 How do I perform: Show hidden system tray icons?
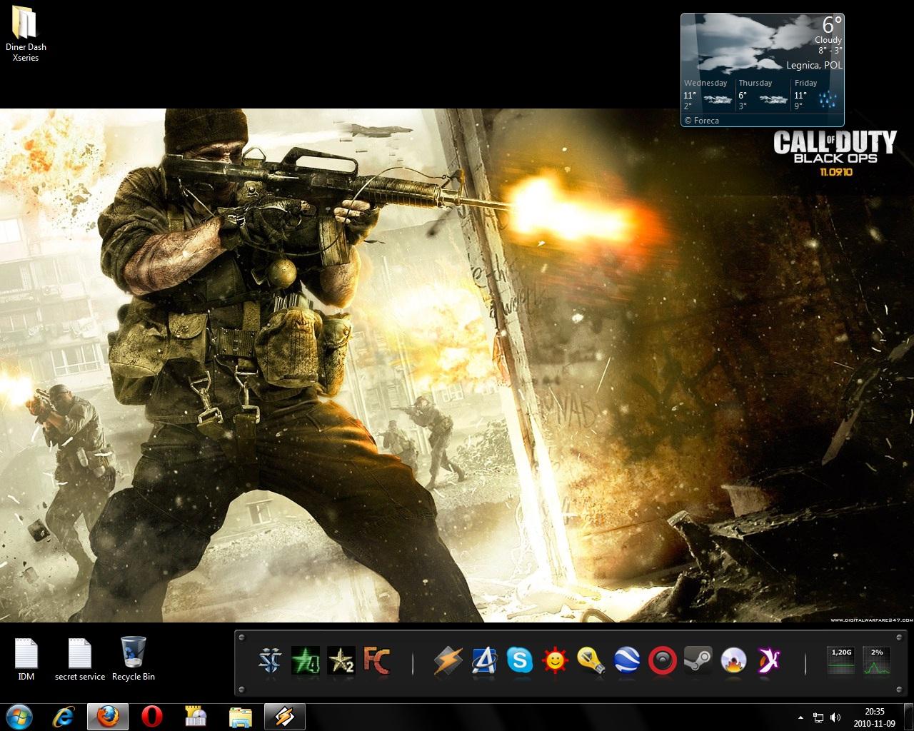802,717
